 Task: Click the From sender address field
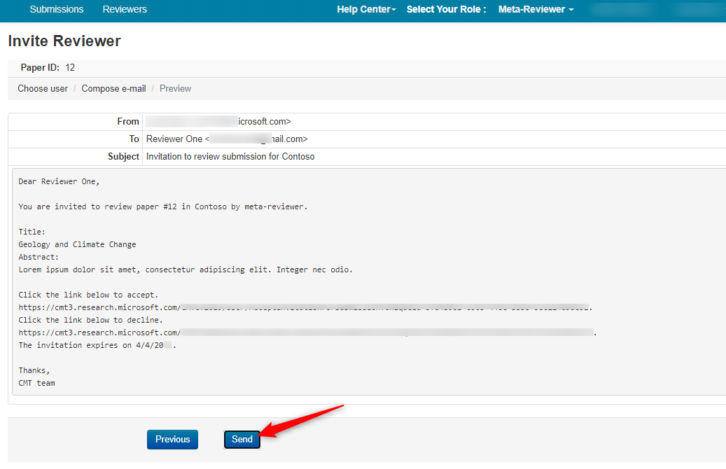218,121
